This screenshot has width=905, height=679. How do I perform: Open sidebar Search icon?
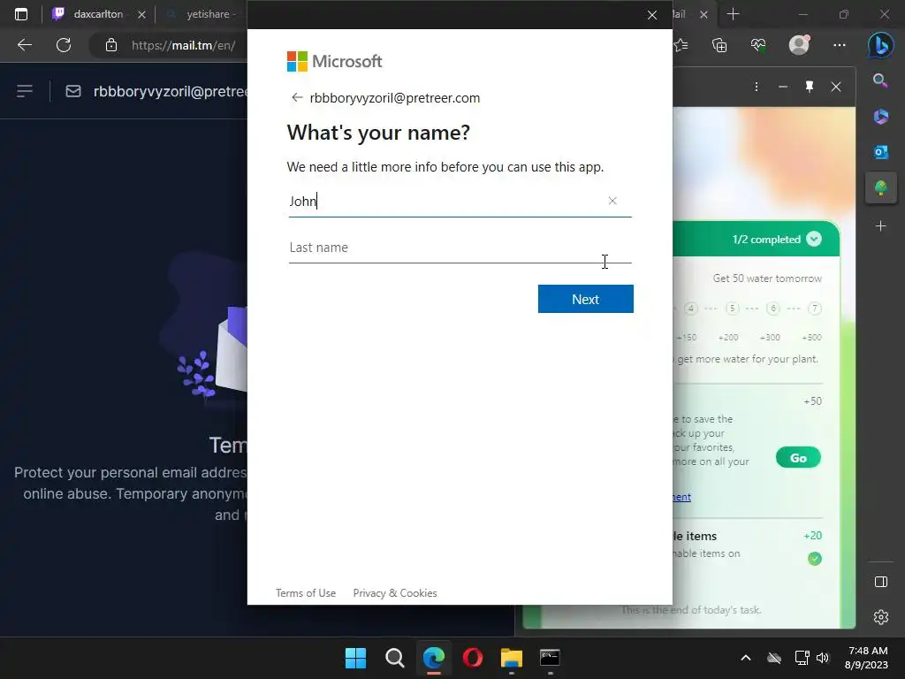880,80
